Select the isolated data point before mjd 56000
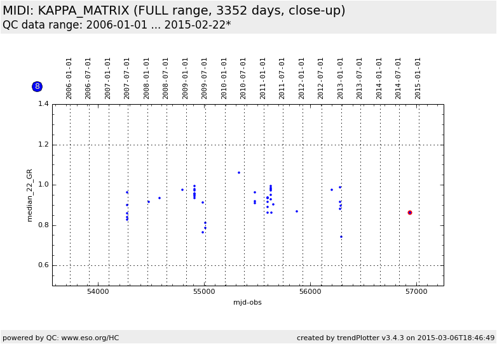 [297, 211]
